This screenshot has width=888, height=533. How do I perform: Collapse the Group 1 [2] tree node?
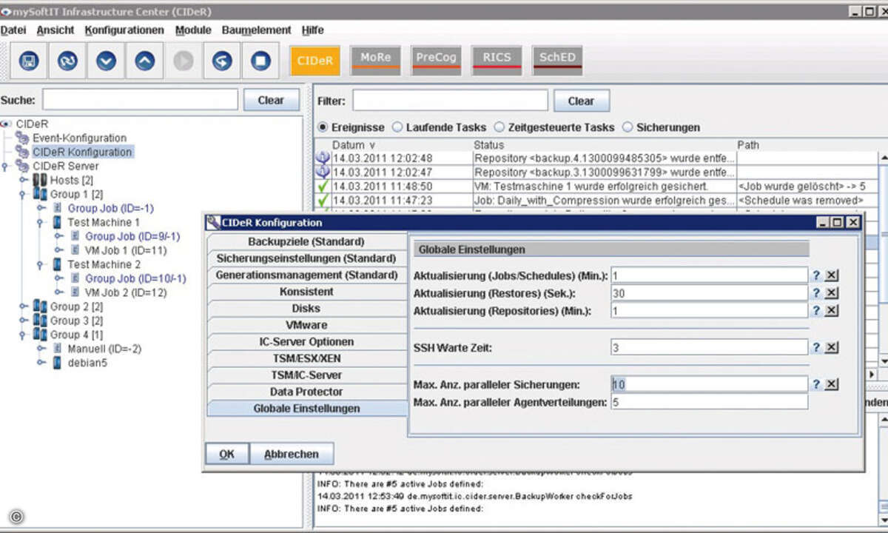tap(23, 194)
